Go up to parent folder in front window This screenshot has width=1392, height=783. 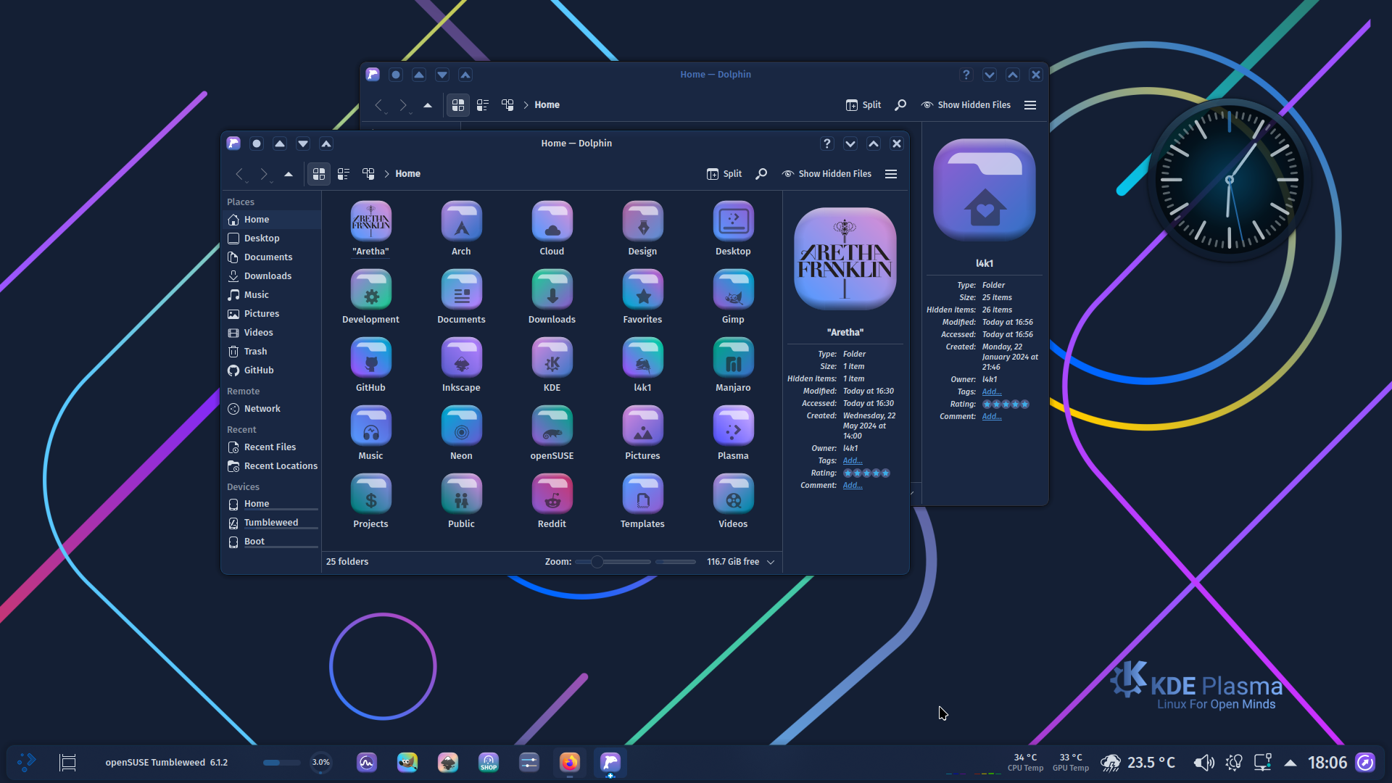tap(289, 174)
